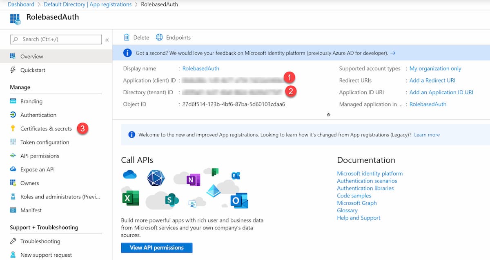Click the Excel icon in Call APIs
This screenshot has height=260, width=490.
[130, 198]
